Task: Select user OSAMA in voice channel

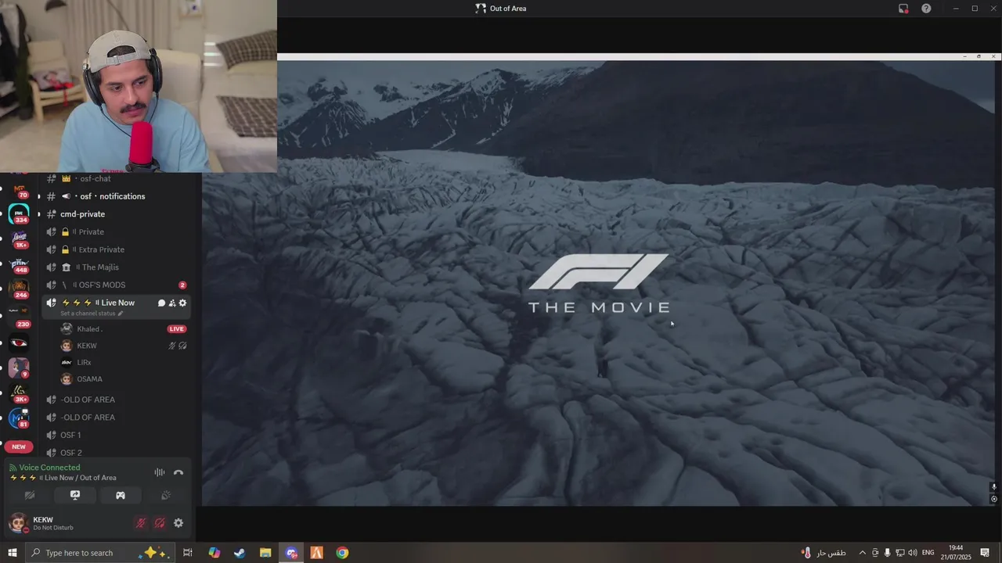Action: (x=89, y=379)
